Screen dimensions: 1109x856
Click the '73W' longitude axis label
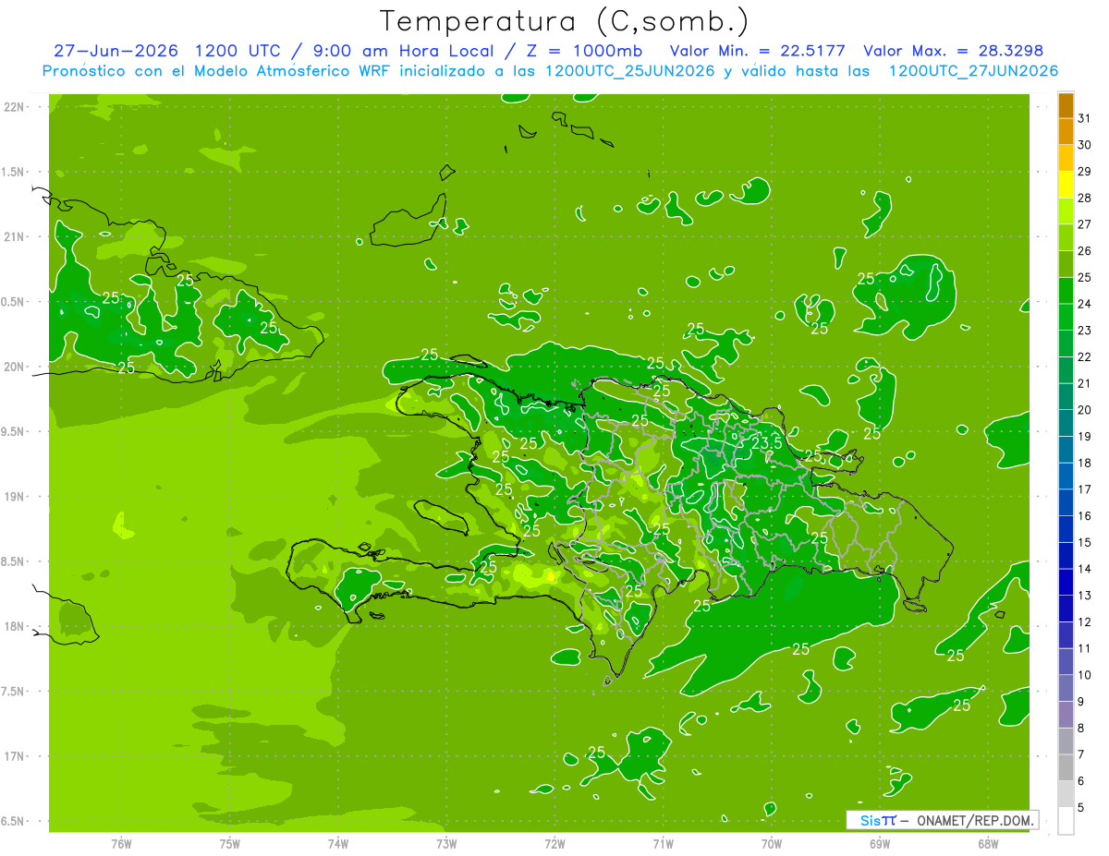point(446,844)
